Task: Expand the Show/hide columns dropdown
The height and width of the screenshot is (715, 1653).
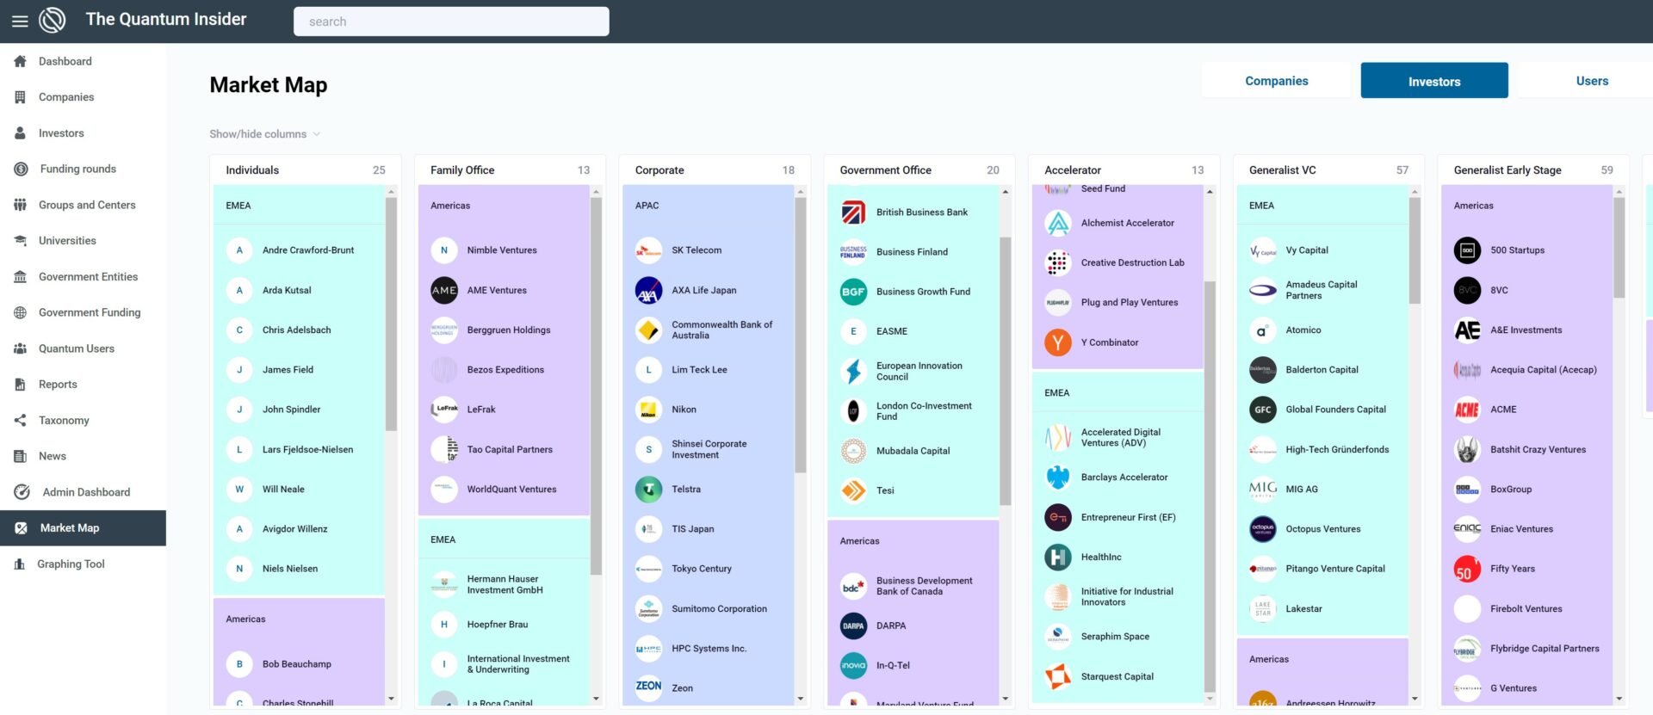Action: point(265,134)
